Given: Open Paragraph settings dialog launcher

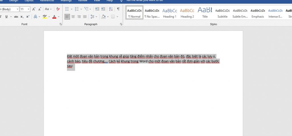Looking at the screenshot, I should tap(121, 24).
